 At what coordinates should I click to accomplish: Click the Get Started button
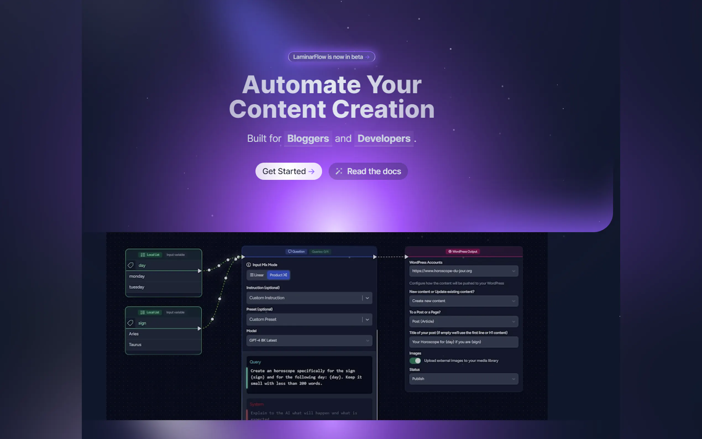click(x=289, y=171)
